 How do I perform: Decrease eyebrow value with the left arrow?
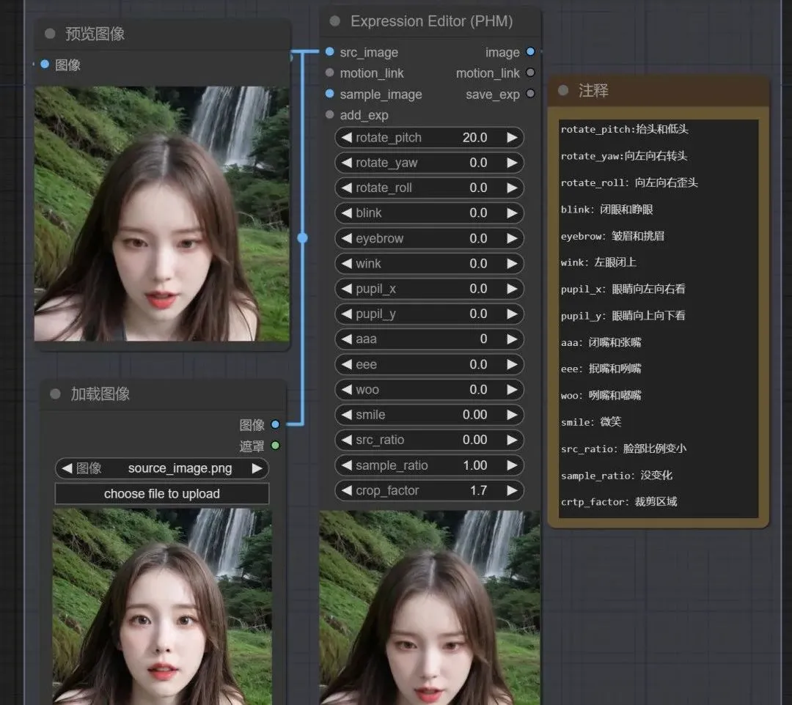point(347,238)
